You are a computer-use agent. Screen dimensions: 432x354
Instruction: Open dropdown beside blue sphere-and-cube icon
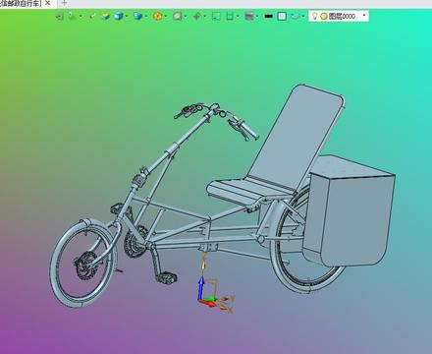click(x=146, y=16)
